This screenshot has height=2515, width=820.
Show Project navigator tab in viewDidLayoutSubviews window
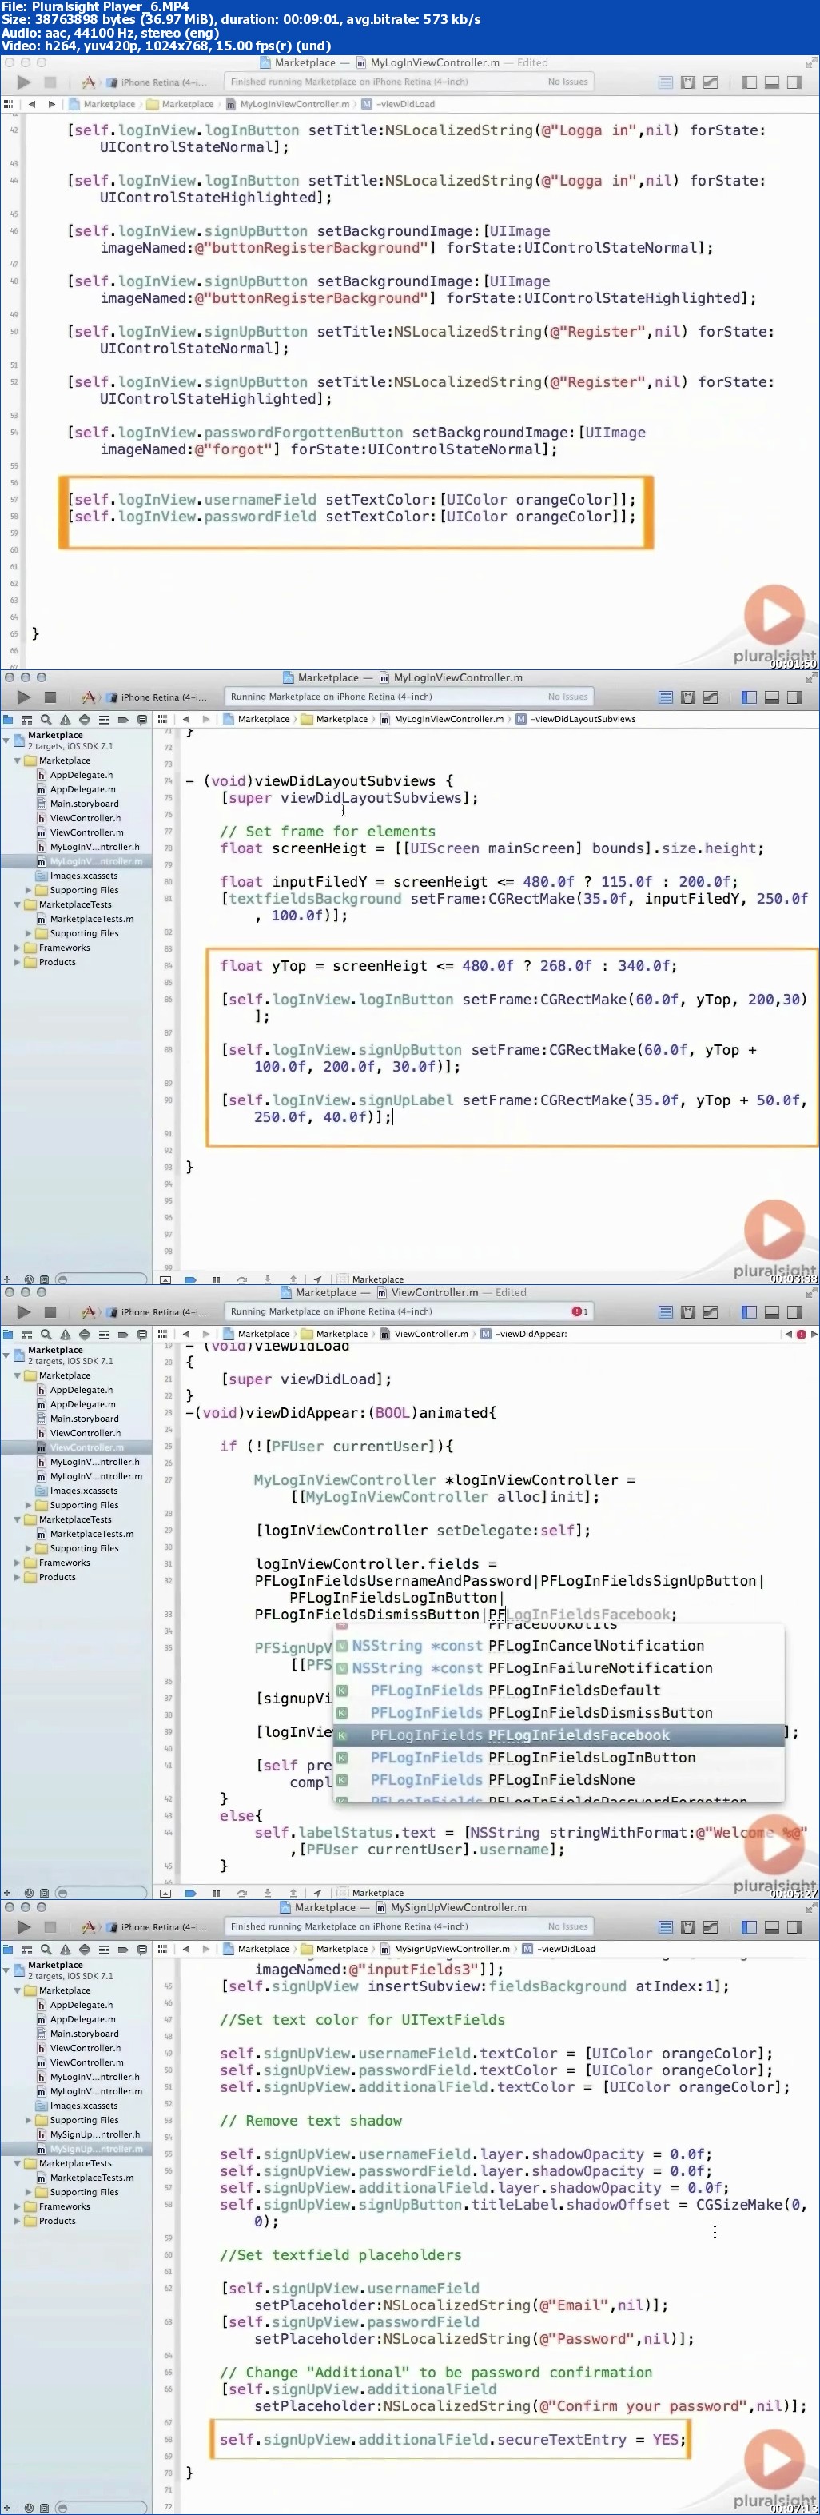click(x=8, y=720)
